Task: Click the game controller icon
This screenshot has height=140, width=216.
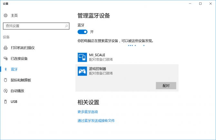Action: pos(82,71)
